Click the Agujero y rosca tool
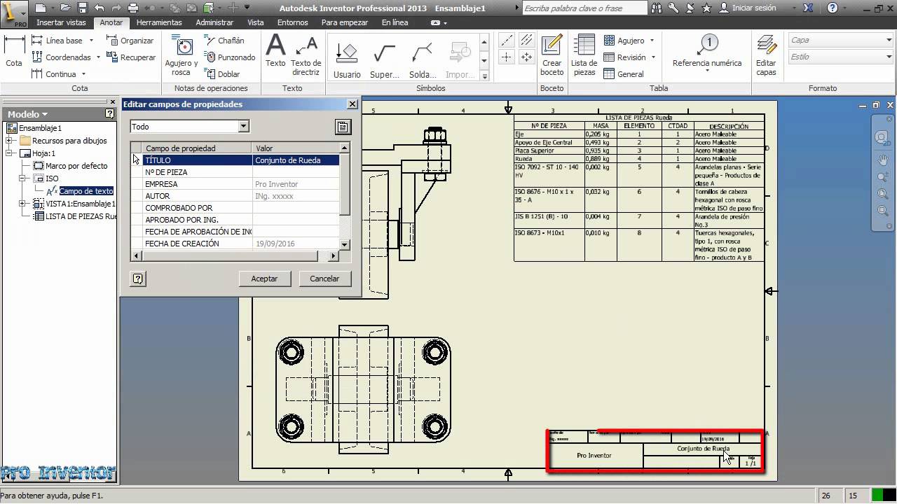This screenshot has height=504, width=897. click(x=182, y=55)
